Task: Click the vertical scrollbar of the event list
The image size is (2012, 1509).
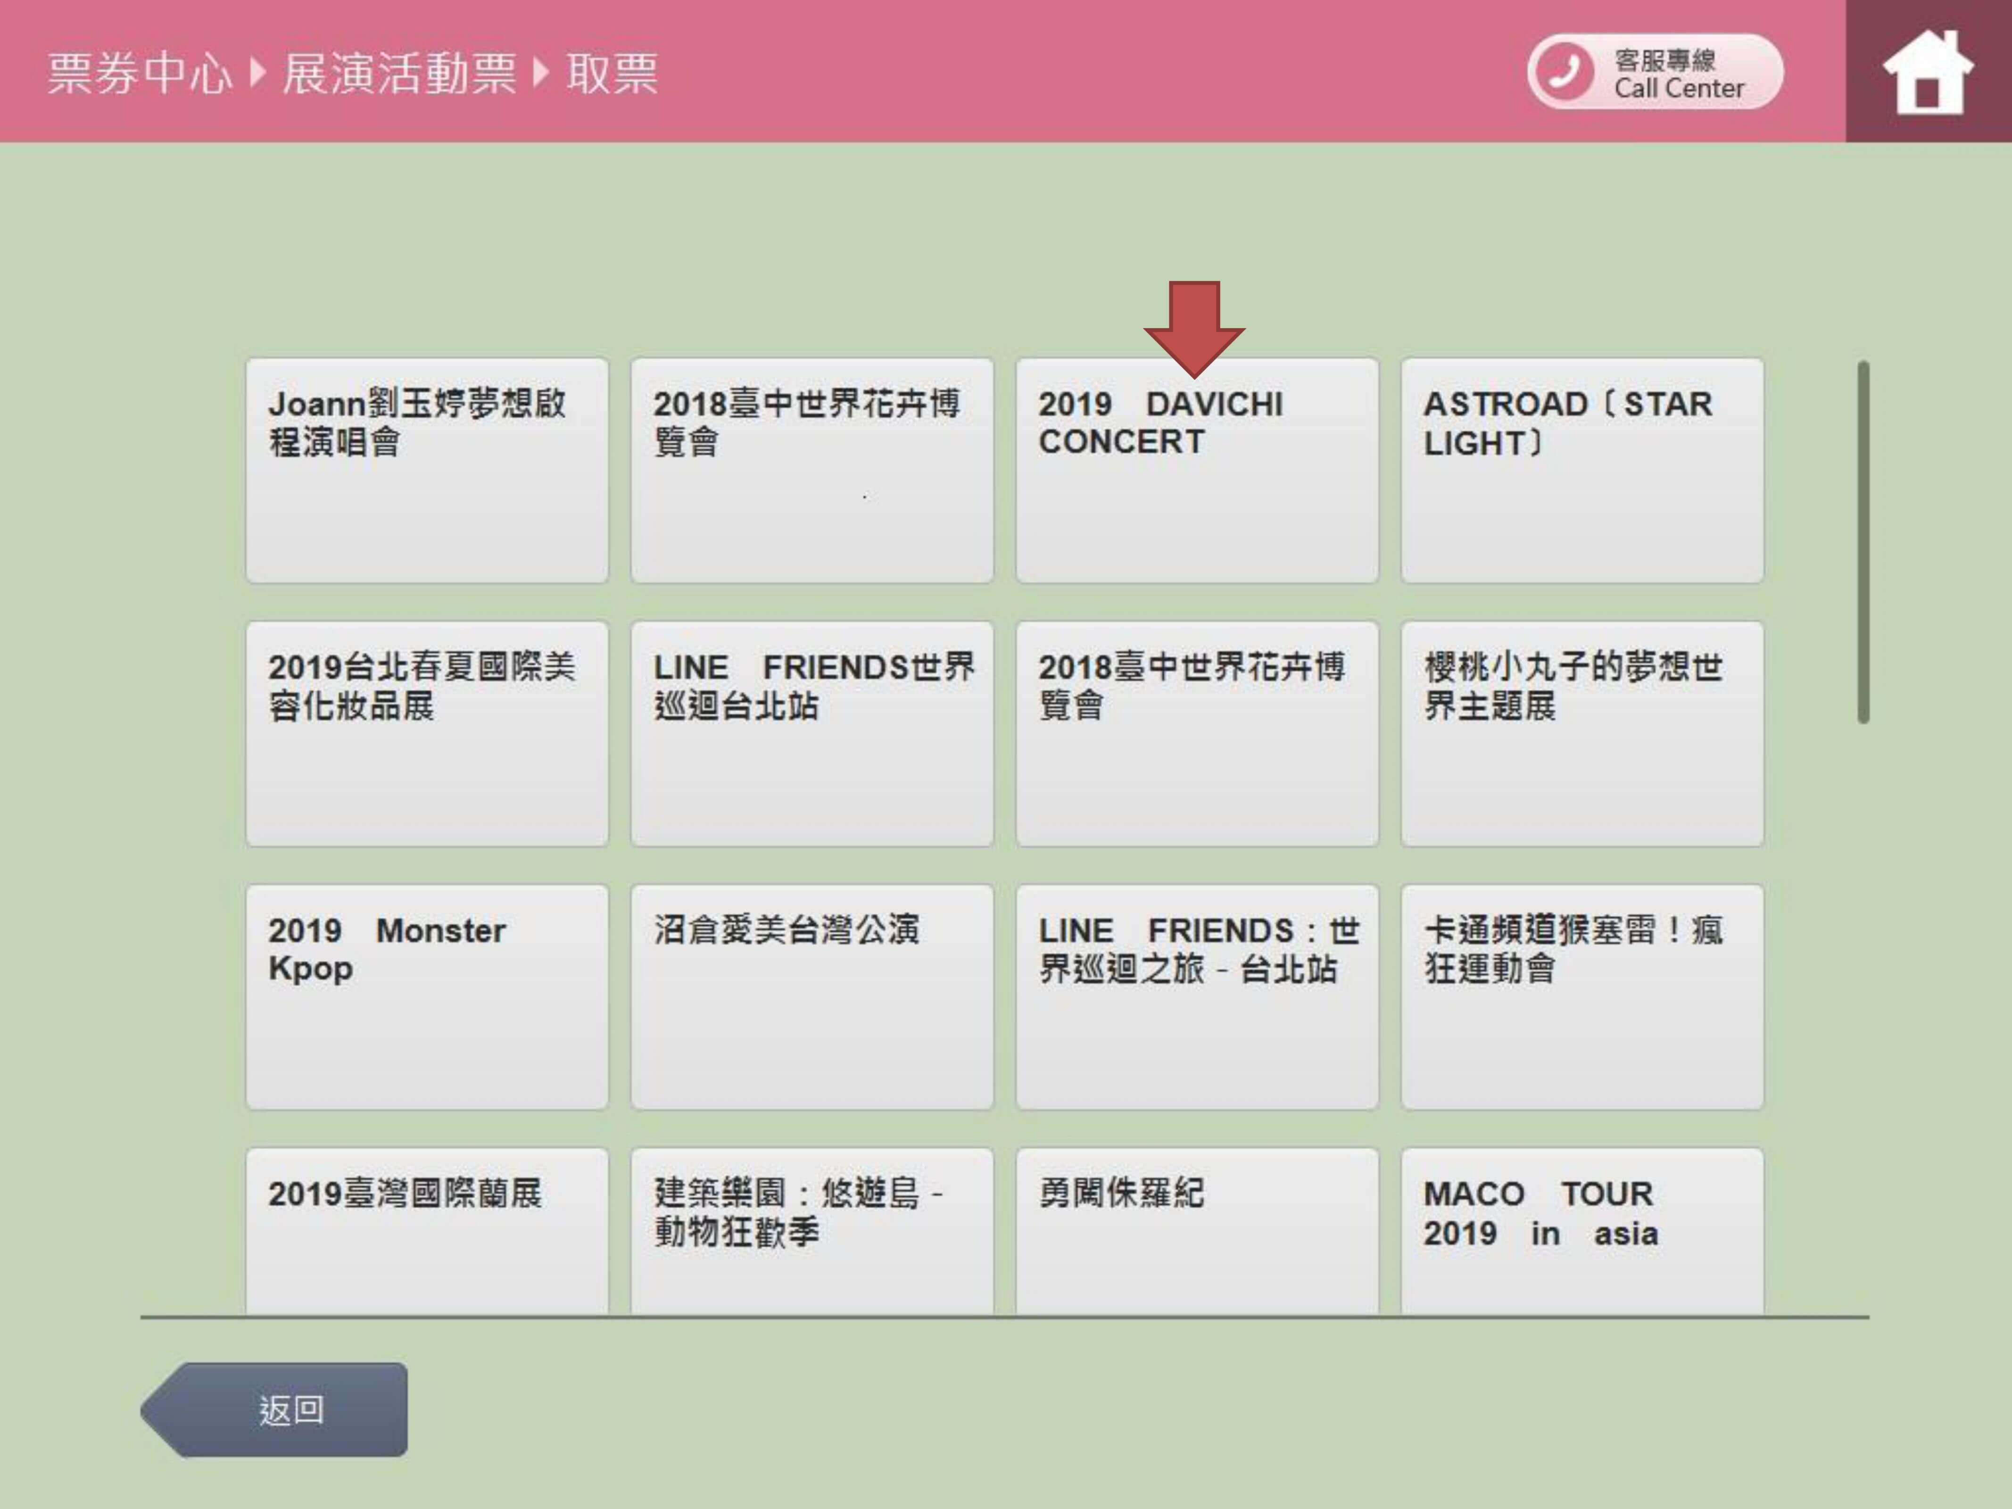Action: click(x=1864, y=542)
